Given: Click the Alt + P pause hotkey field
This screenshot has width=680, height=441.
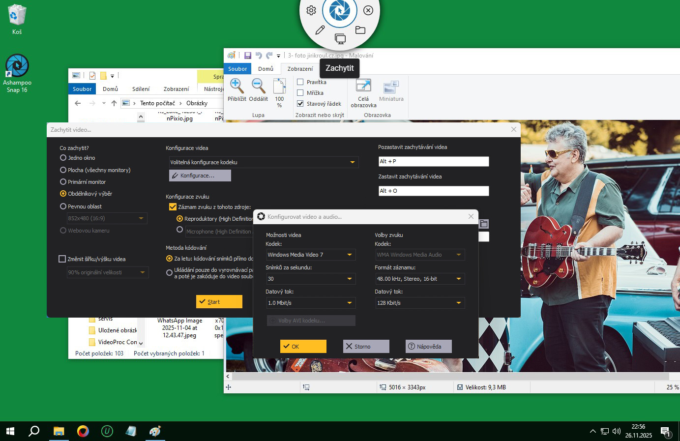Looking at the screenshot, I should click(x=433, y=161).
